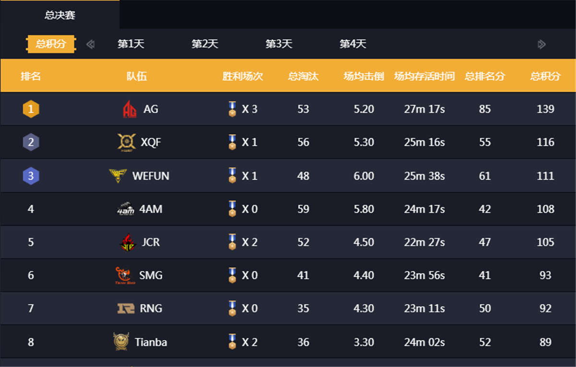
Task: Click the 总积分 column header
Action: pyautogui.click(x=545, y=76)
